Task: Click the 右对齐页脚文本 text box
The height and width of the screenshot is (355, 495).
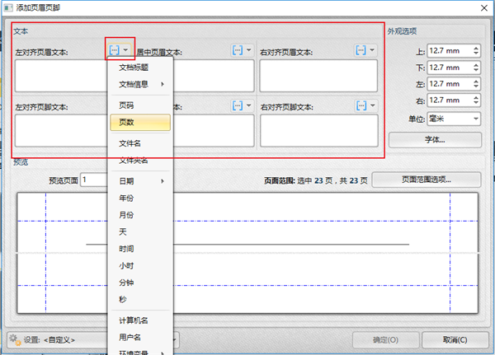Action: (318, 130)
